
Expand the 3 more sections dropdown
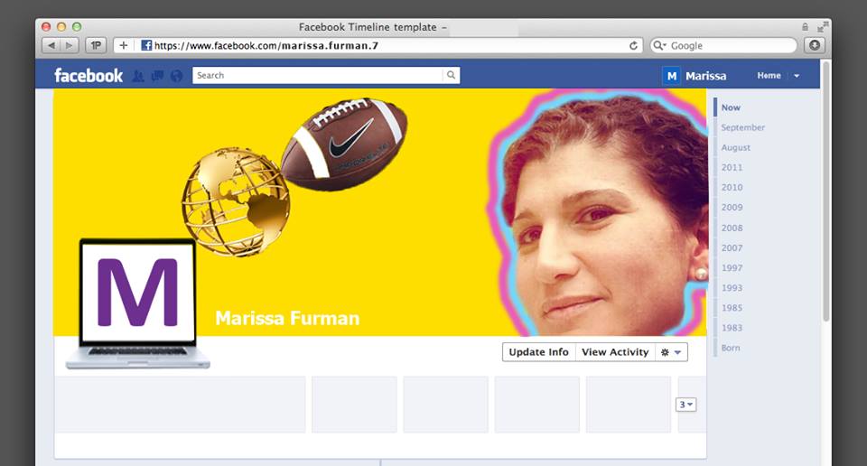pyautogui.click(x=685, y=405)
